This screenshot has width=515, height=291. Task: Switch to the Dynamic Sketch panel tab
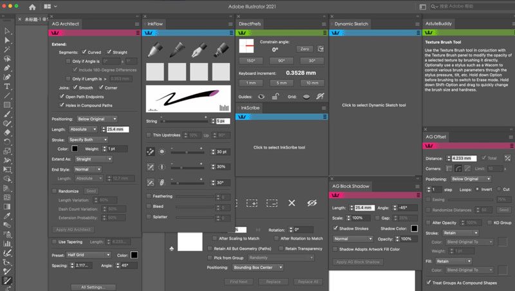click(x=351, y=24)
